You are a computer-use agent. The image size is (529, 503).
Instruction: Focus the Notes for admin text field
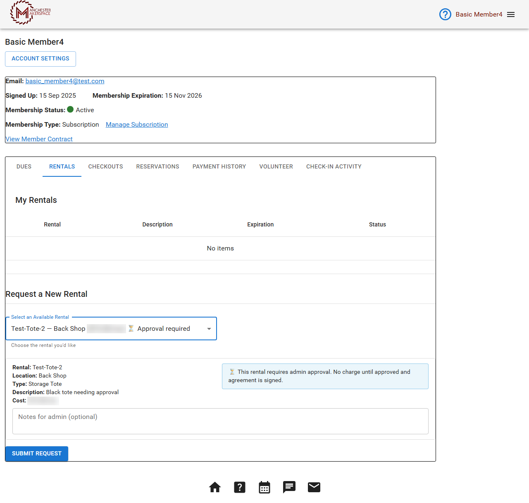(x=220, y=421)
